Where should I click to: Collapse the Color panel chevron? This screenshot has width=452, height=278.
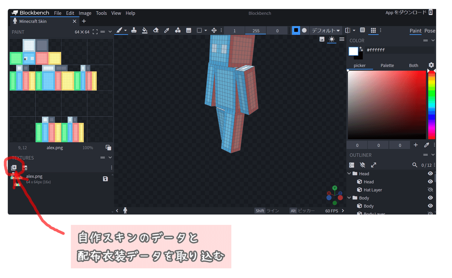pyautogui.click(x=433, y=41)
